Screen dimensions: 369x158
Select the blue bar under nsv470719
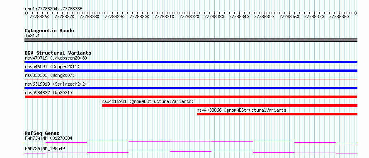(191, 62)
